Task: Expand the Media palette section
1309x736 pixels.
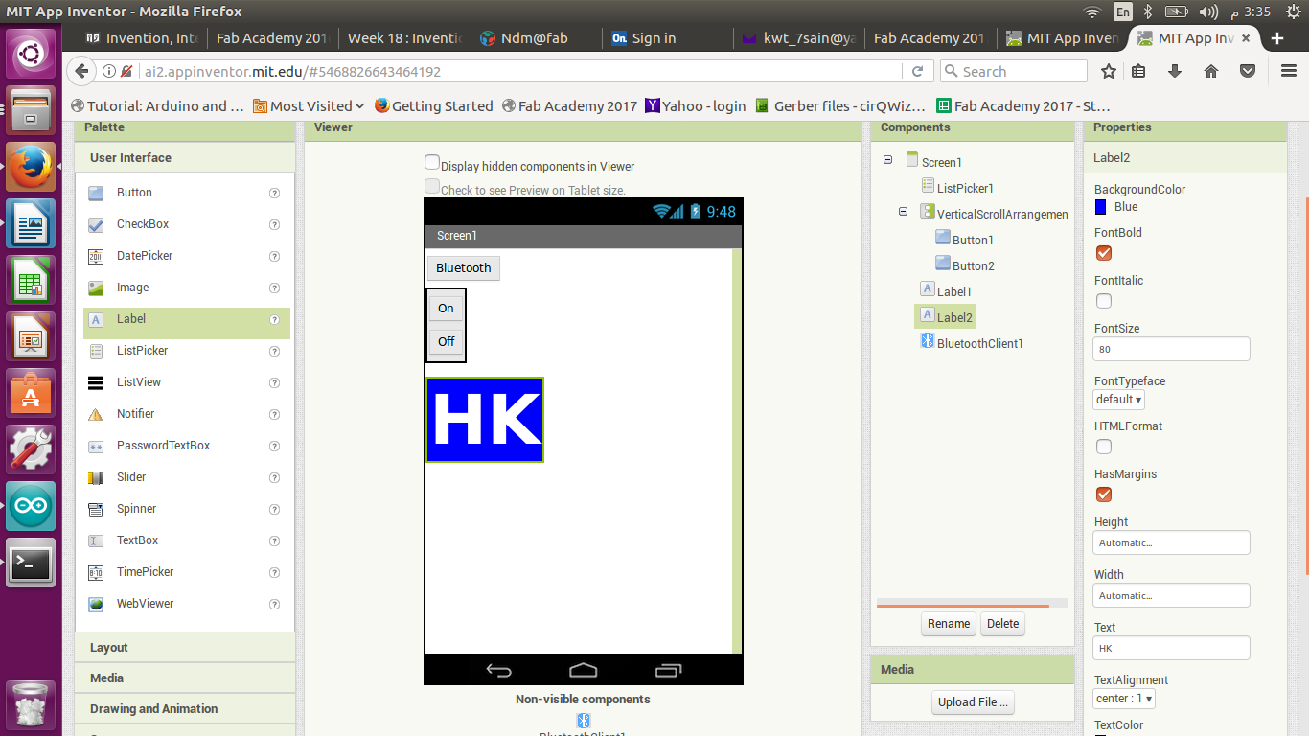Action: pyautogui.click(x=185, y=678)
